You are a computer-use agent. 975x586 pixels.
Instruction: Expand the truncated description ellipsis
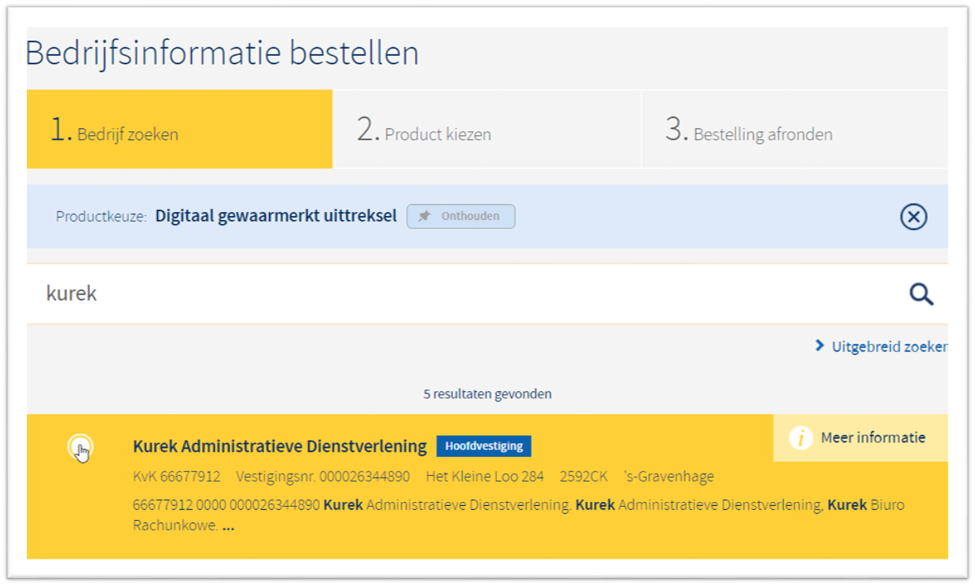pyautogui.click(x=228, y=526)
